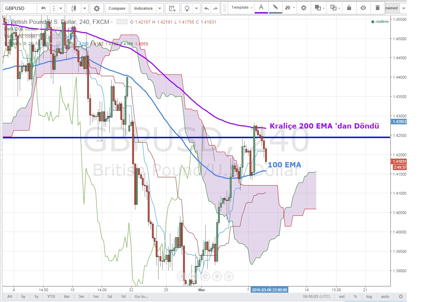The height and width of the screenshot is (302, 442).
Task: Delete the selected drawing with trash icon
Action: (x=377, y=8)
